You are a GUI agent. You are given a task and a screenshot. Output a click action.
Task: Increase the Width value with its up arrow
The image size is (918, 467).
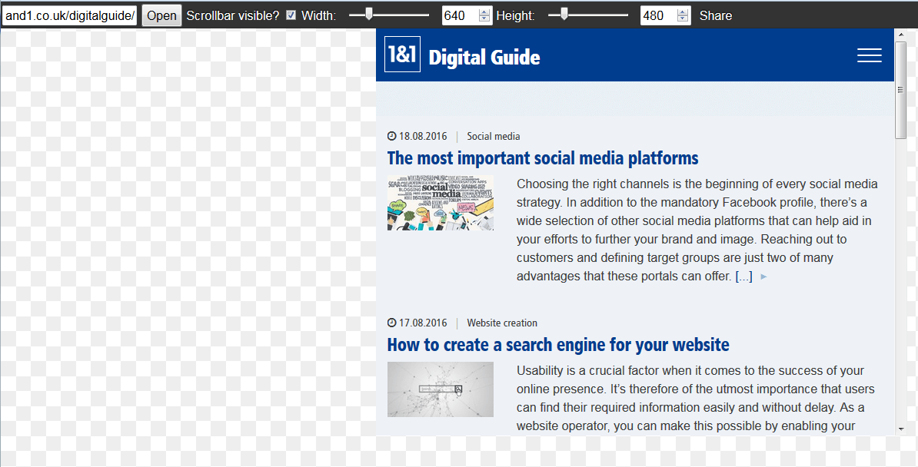coord(484,12)
